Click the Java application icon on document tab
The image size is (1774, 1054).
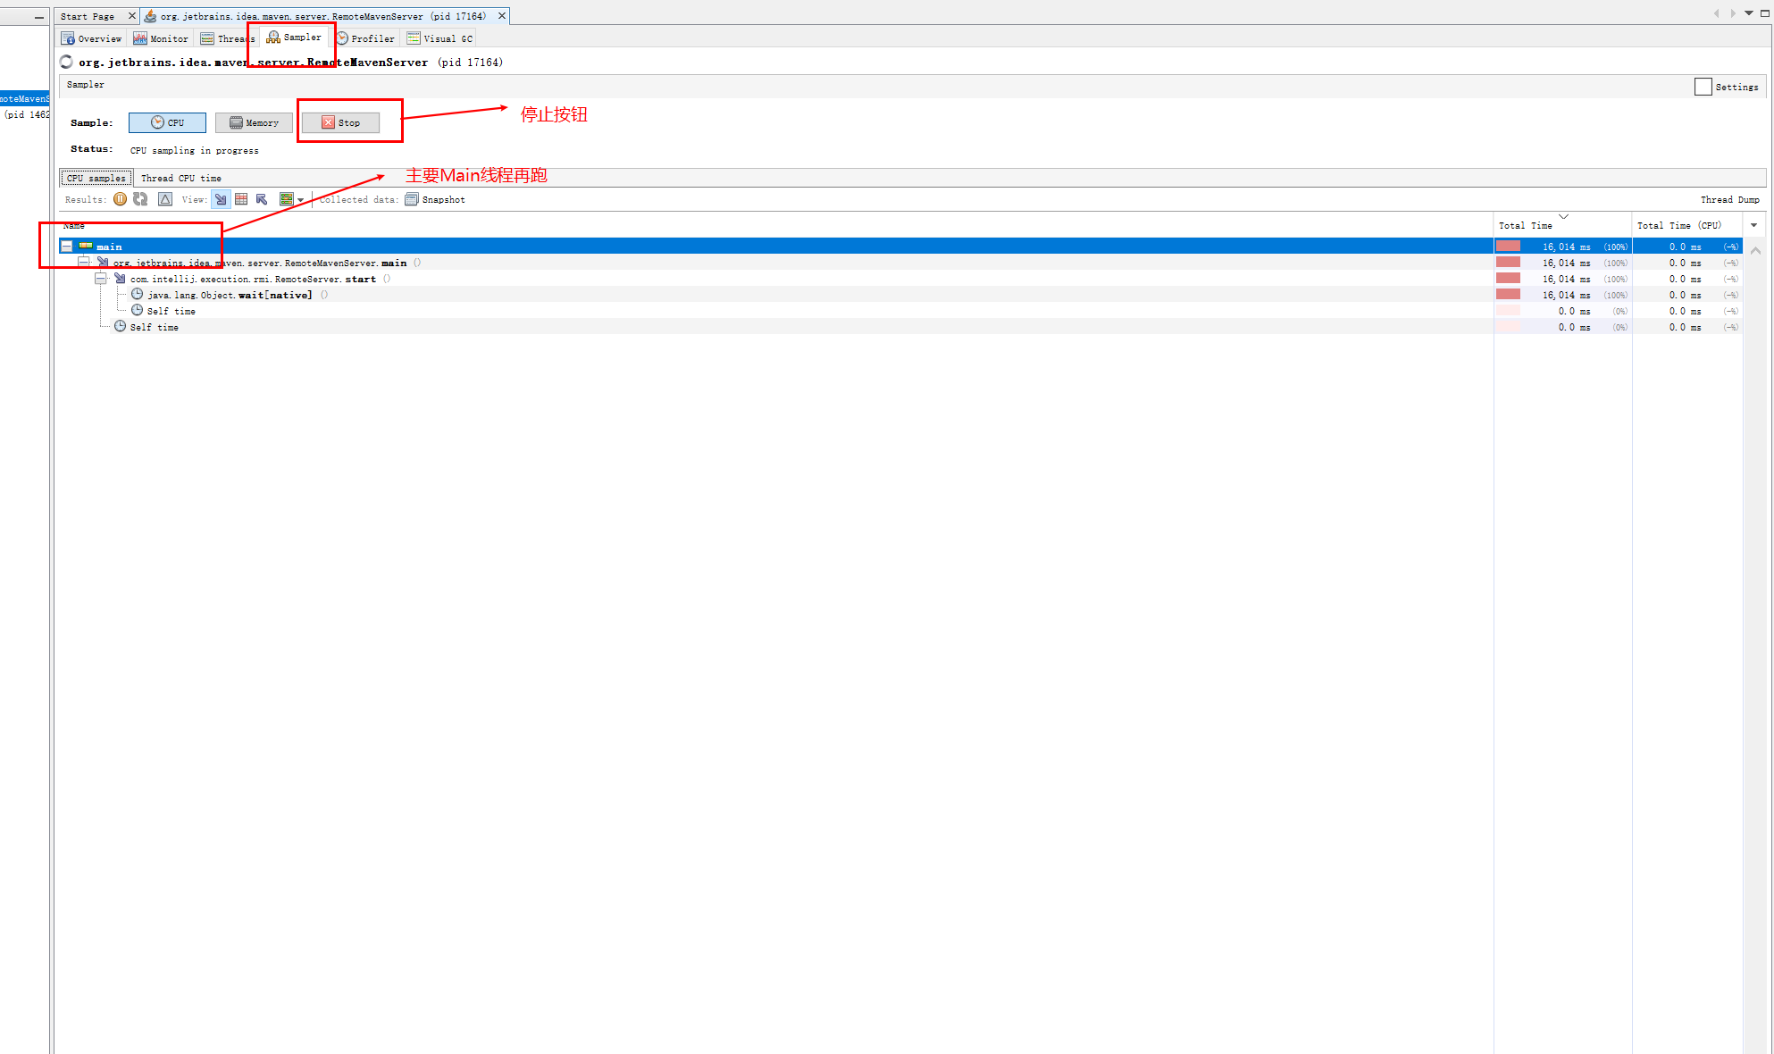[x=150, y=16]
